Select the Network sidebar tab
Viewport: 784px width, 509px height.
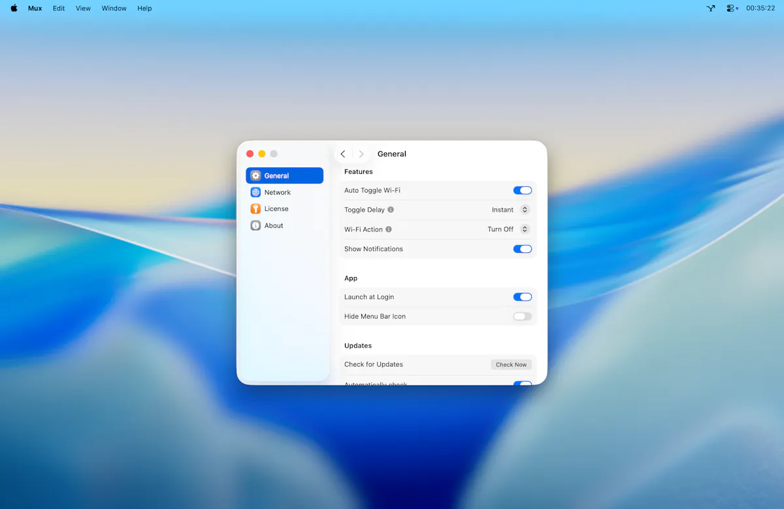click(x=285, y=192)
